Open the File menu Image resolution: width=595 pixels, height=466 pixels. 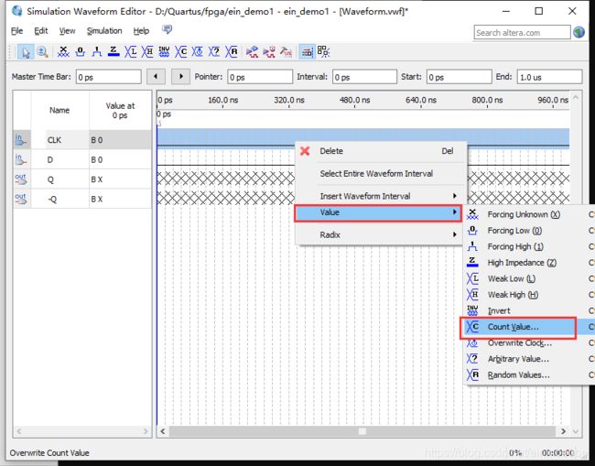pos(16,31)
